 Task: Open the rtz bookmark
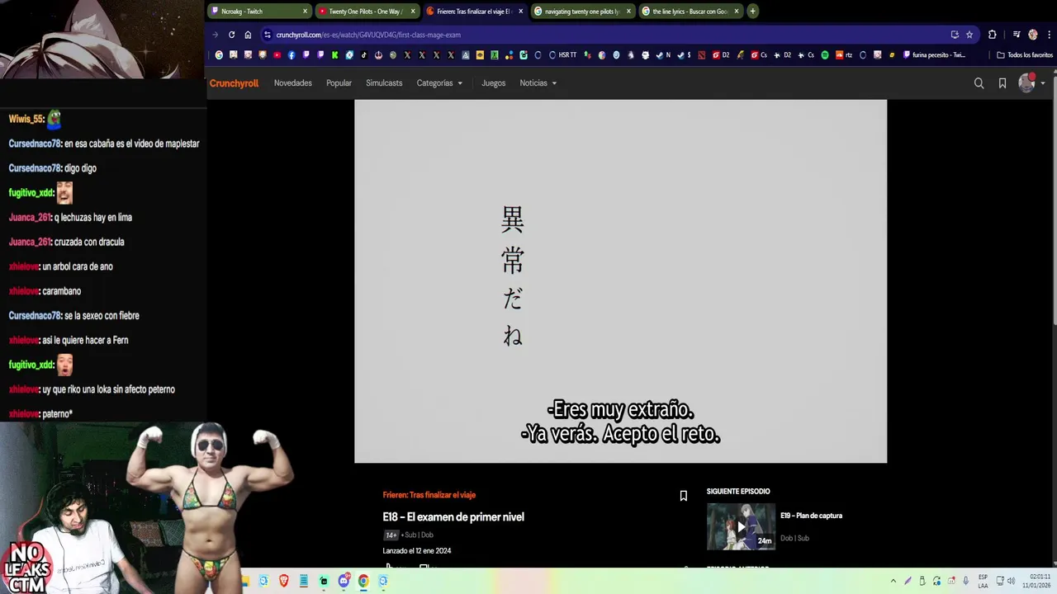[843, 55]
